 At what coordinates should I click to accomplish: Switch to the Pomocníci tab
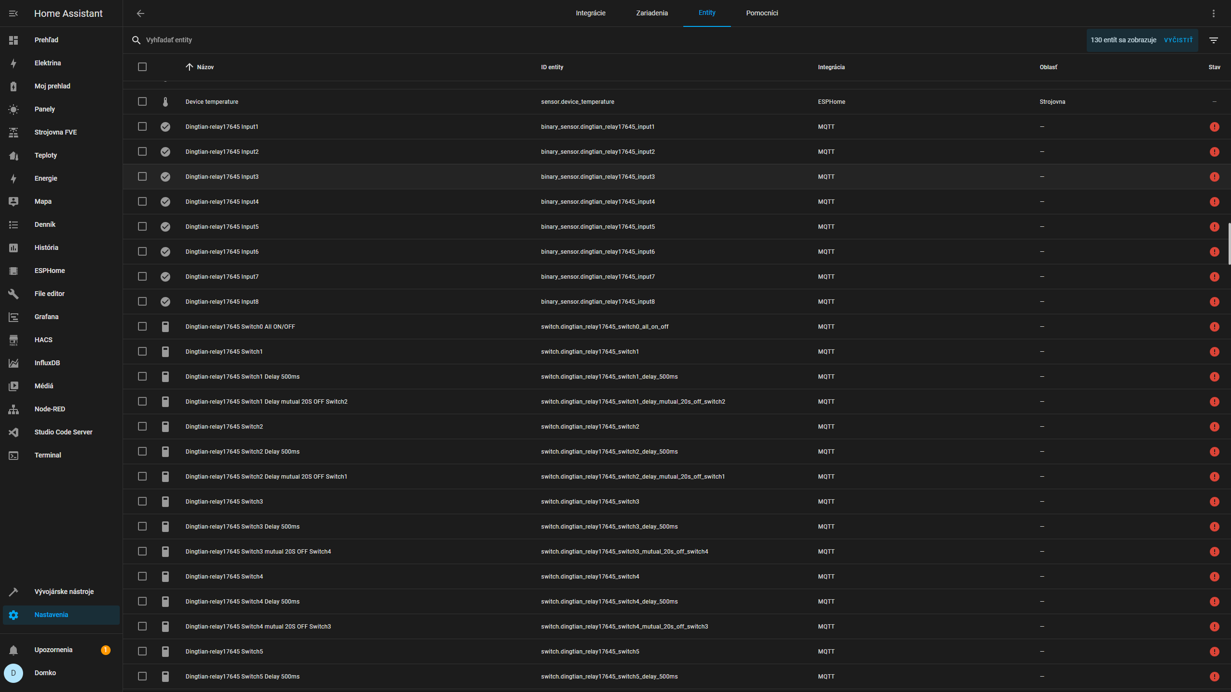coord(762,13)
